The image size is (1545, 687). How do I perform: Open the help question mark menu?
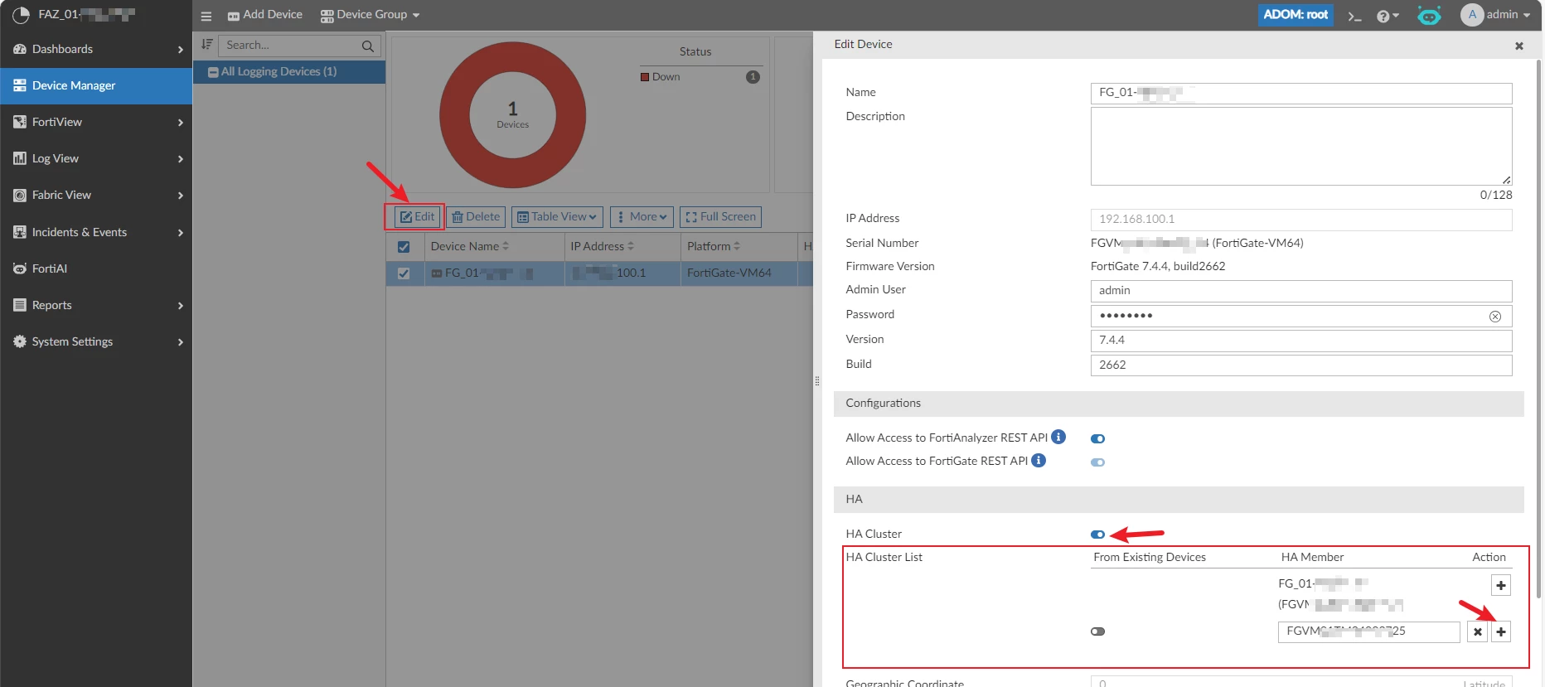click(x=1387, y=16)
